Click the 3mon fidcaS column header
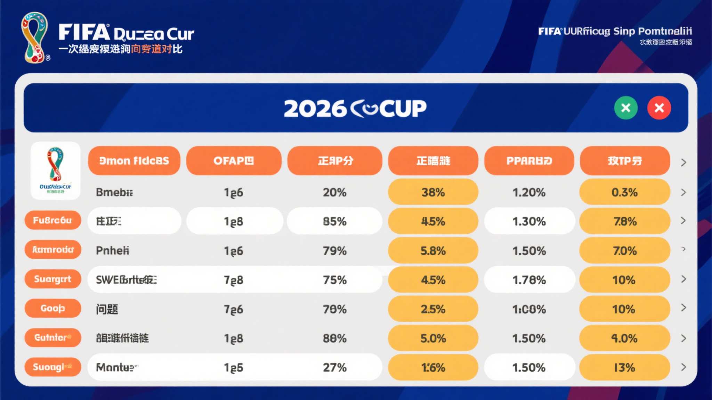Viewport: 712px width, 400px height. pyautogui.click(x=134, y=161)
